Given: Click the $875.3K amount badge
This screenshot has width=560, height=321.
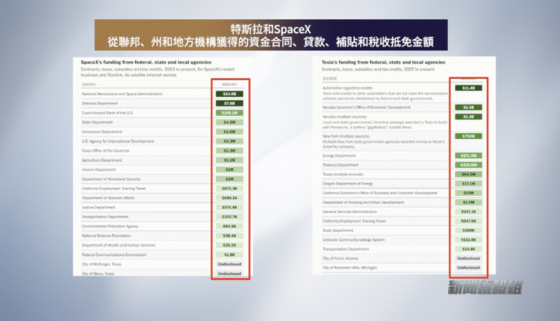Looking at the screenshot, I should (x=230, y=189).
